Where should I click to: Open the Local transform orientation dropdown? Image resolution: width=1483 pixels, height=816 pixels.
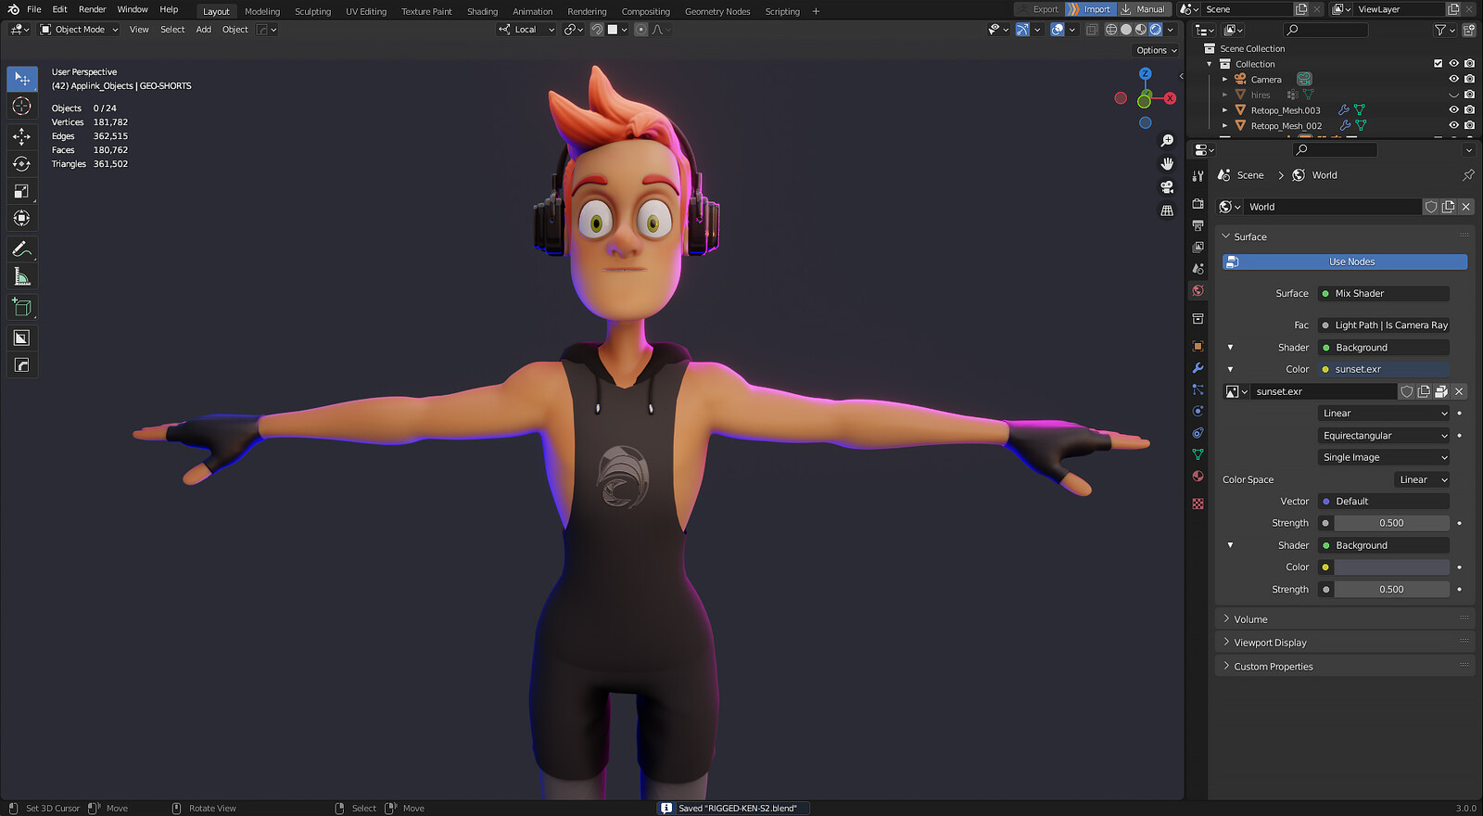coord(526,30)
